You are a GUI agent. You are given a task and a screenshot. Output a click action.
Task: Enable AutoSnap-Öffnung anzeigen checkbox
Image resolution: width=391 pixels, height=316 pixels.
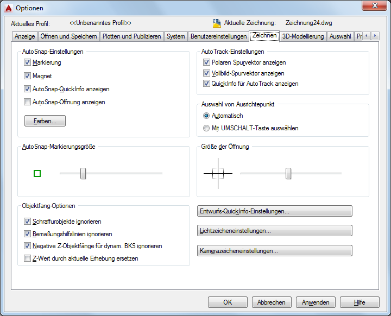click(x=28, y=102)
